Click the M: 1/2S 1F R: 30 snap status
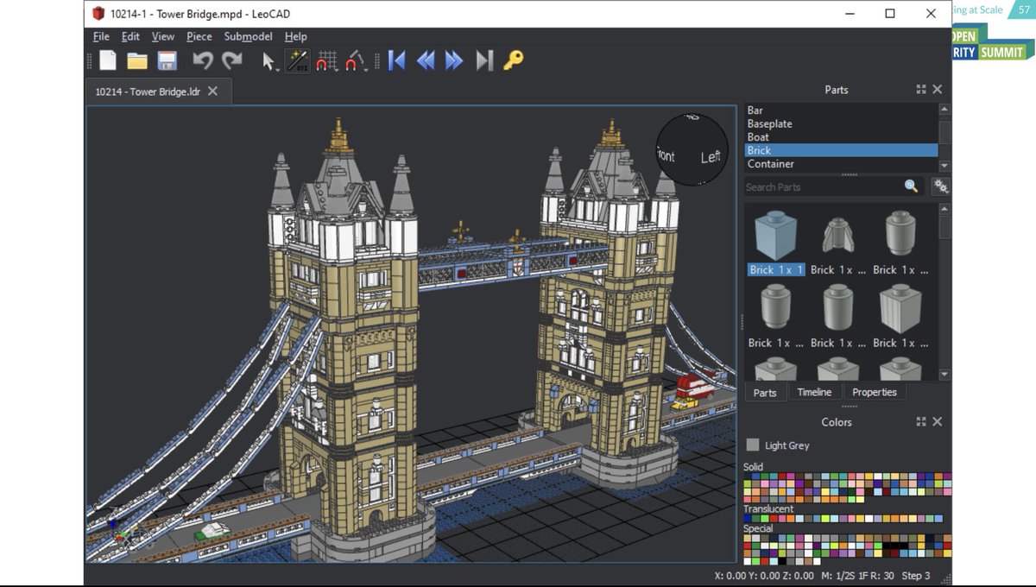Screen dimensions: 1036x587 tap(857, 576)
